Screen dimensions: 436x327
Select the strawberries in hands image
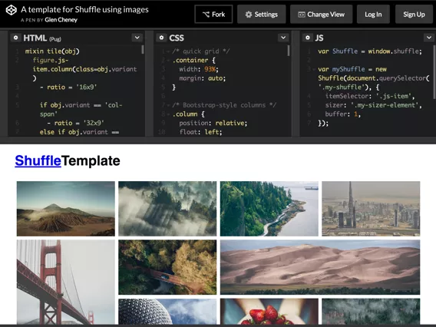[269, 312]
